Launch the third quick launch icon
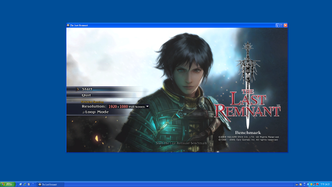332x187 pixels. click(x=29, y=184)
